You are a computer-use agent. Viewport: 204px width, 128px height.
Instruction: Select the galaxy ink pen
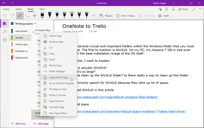[x=87, y=15]
